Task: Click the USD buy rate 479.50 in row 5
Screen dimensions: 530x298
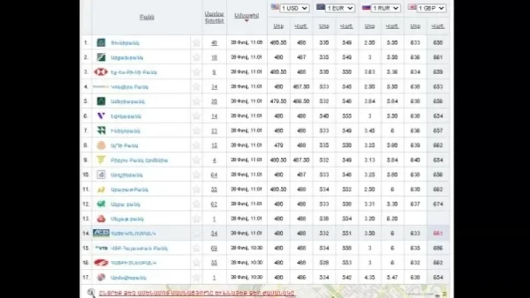Action: [279, 101]
